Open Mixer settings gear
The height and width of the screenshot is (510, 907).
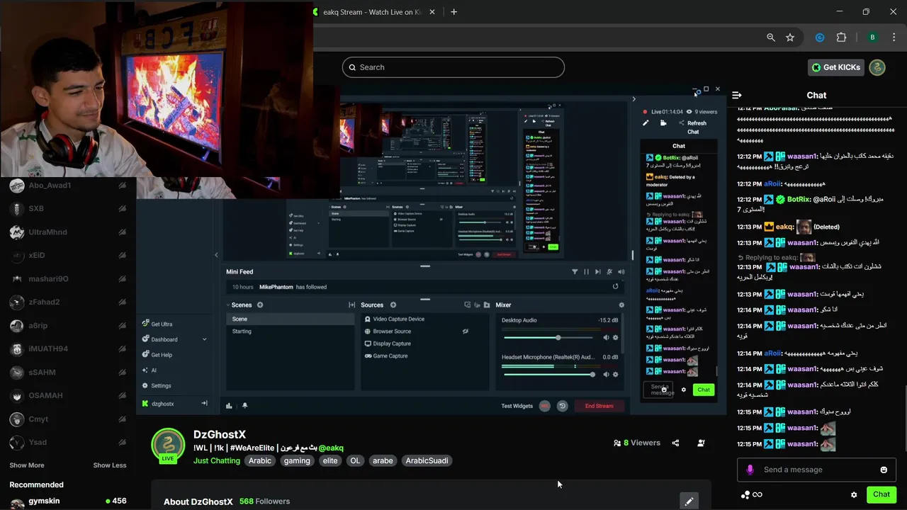[x=621, y=305]
